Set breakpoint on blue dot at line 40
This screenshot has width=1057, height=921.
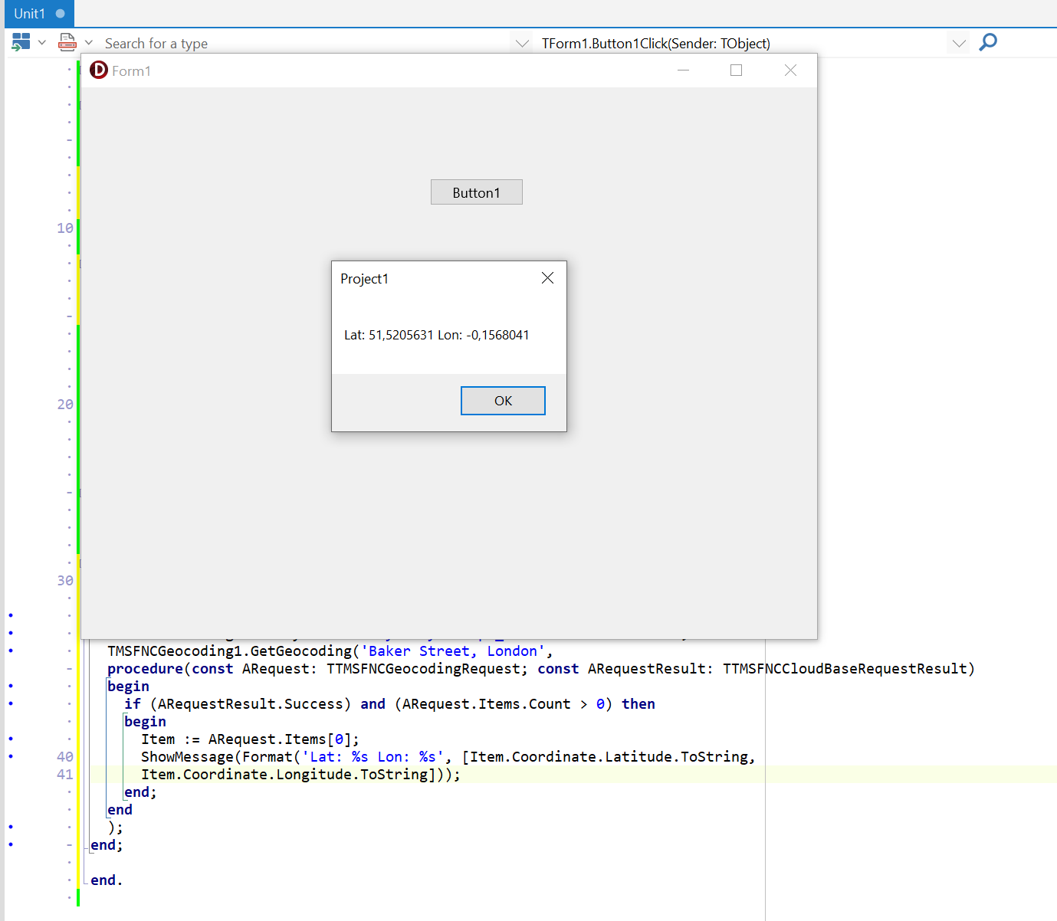(11, 756)
